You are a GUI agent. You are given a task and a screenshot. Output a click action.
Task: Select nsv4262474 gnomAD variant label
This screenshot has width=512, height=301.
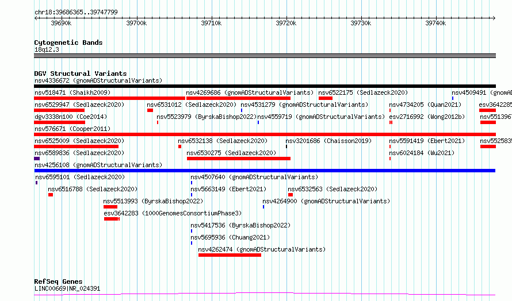click(262, 249)
